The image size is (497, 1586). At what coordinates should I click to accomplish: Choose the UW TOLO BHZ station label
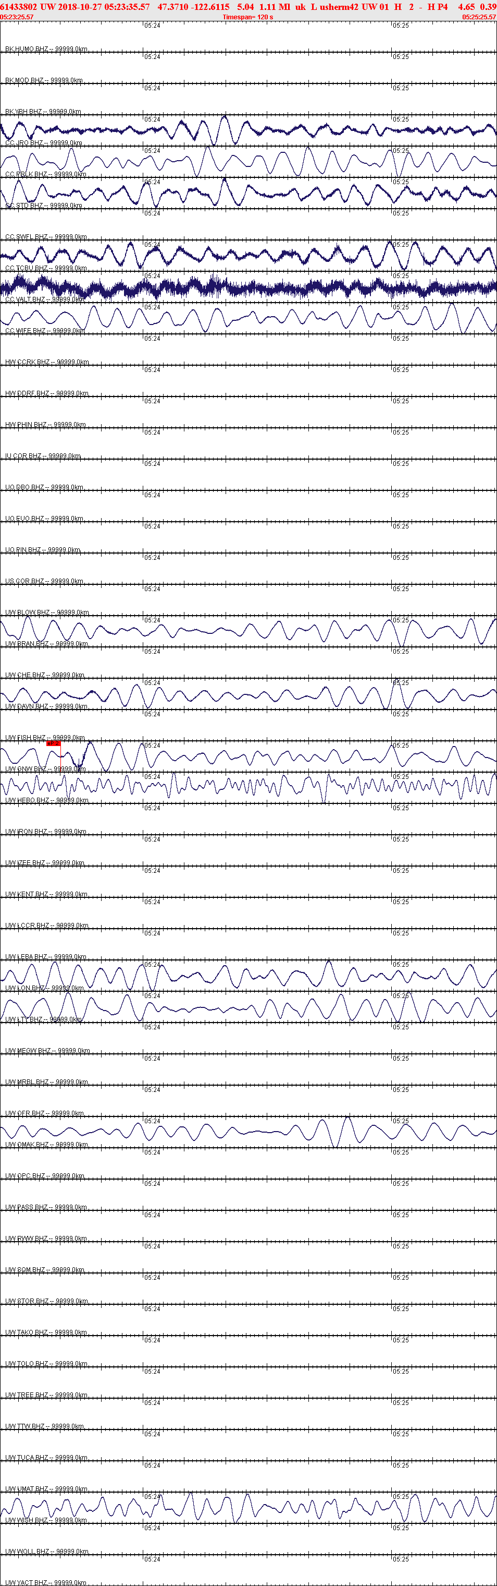[x=46, y=1364]
